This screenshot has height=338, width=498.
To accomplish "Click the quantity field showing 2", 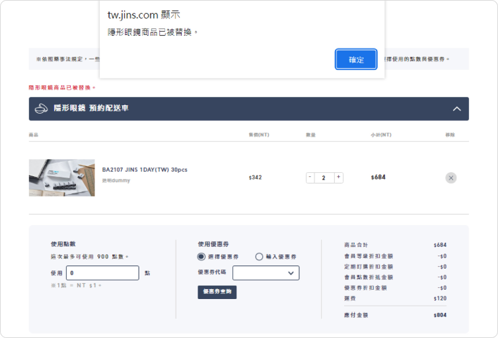I will pyautogui.click(x=324, y=178).
